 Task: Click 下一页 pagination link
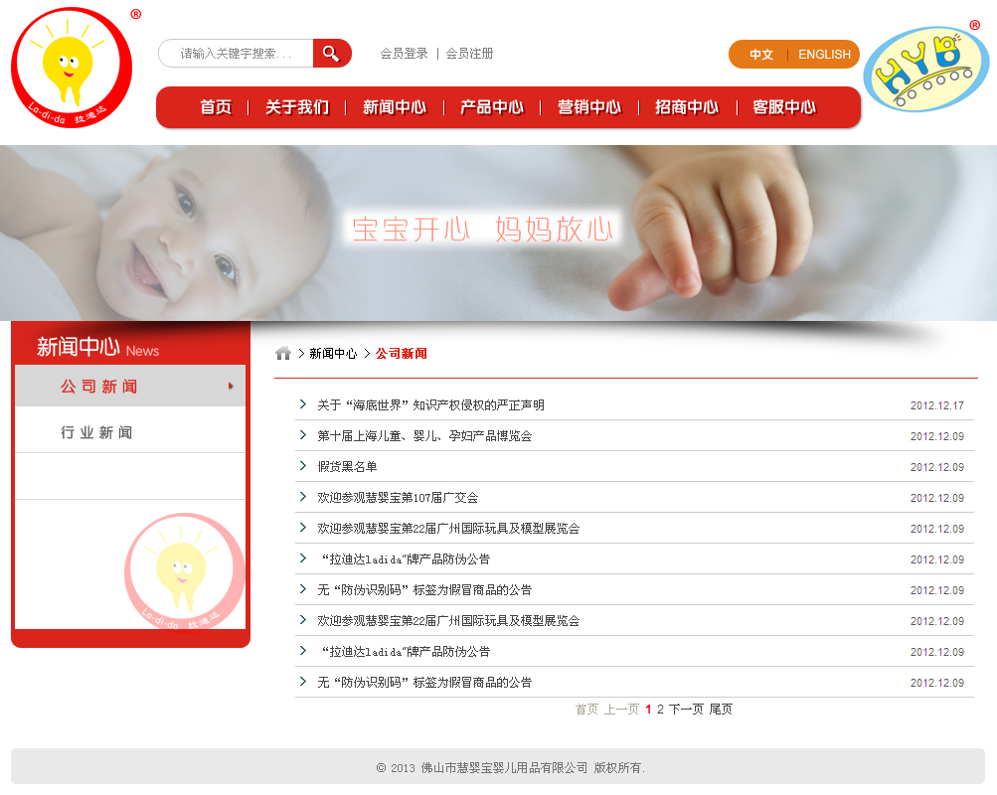coord(686,710)
